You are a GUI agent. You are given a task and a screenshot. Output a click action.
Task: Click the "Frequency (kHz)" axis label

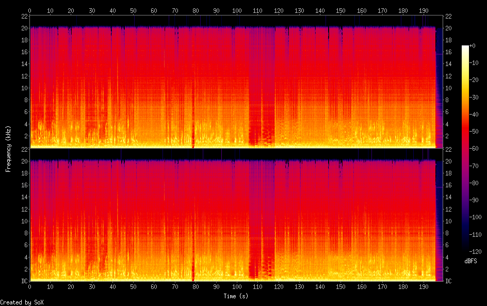click(x=8, y=148)
